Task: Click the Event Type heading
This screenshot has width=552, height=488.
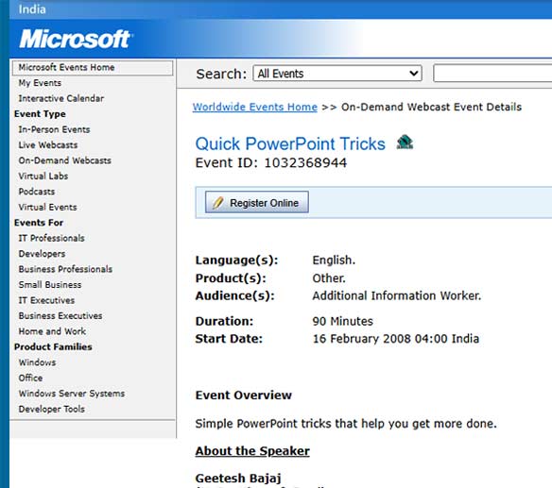Action: click(40, 114)
